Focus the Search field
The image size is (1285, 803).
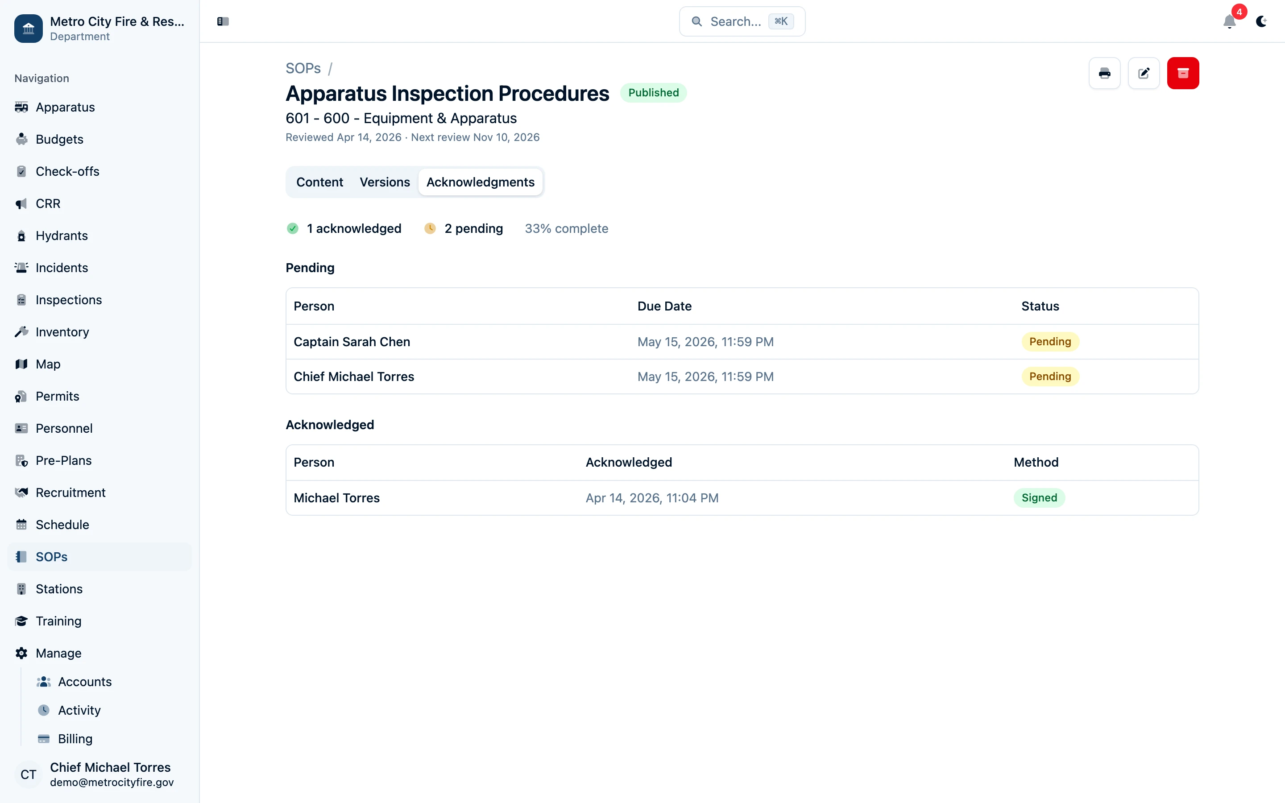[741, 21]
